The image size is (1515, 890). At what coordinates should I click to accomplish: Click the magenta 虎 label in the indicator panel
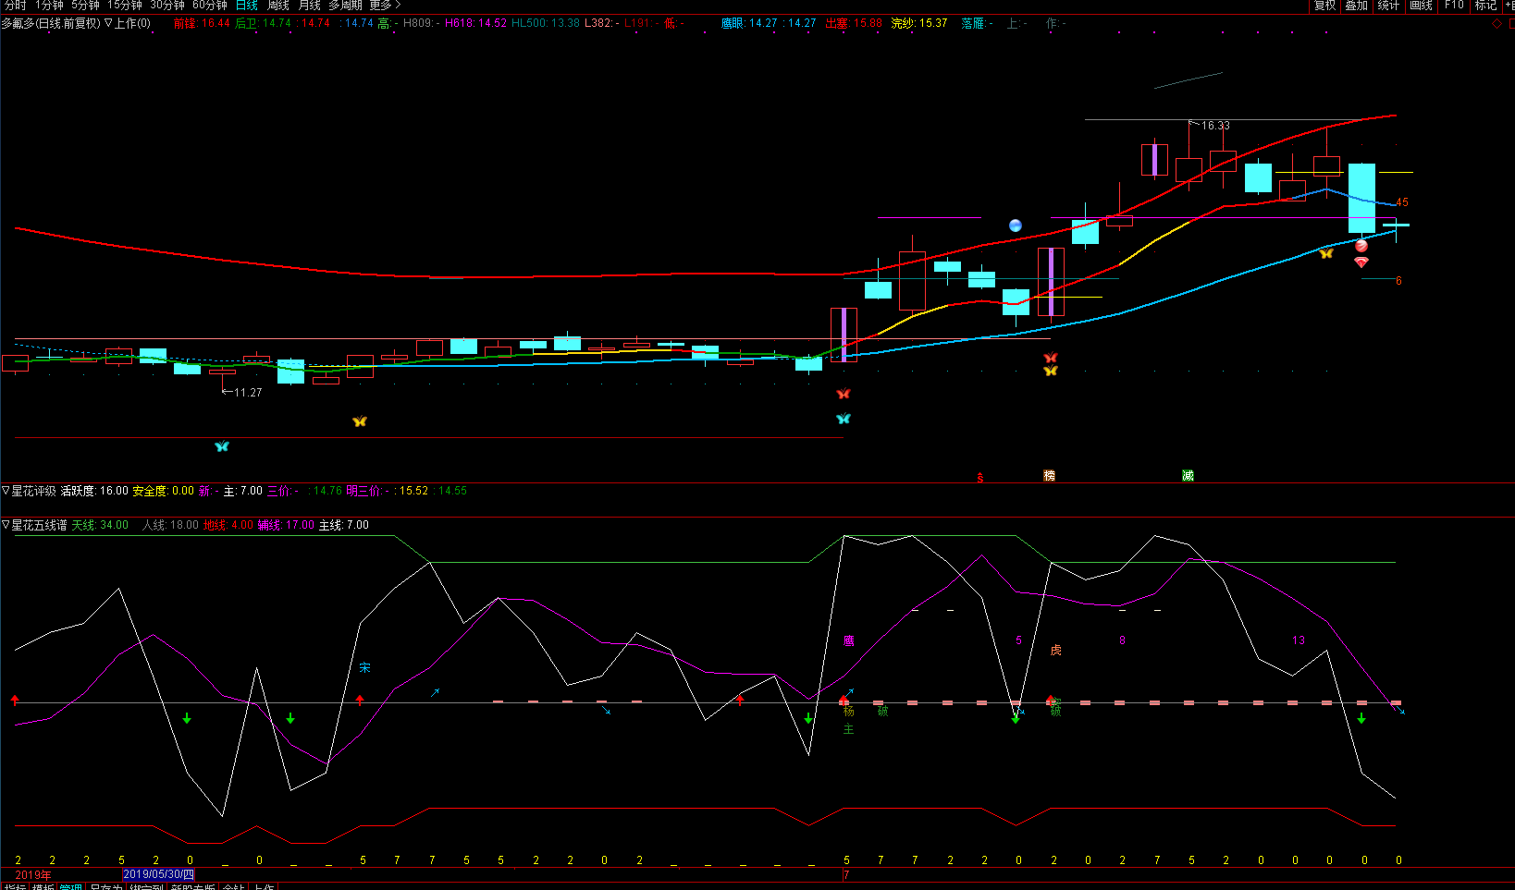(x=1056, y=651)
